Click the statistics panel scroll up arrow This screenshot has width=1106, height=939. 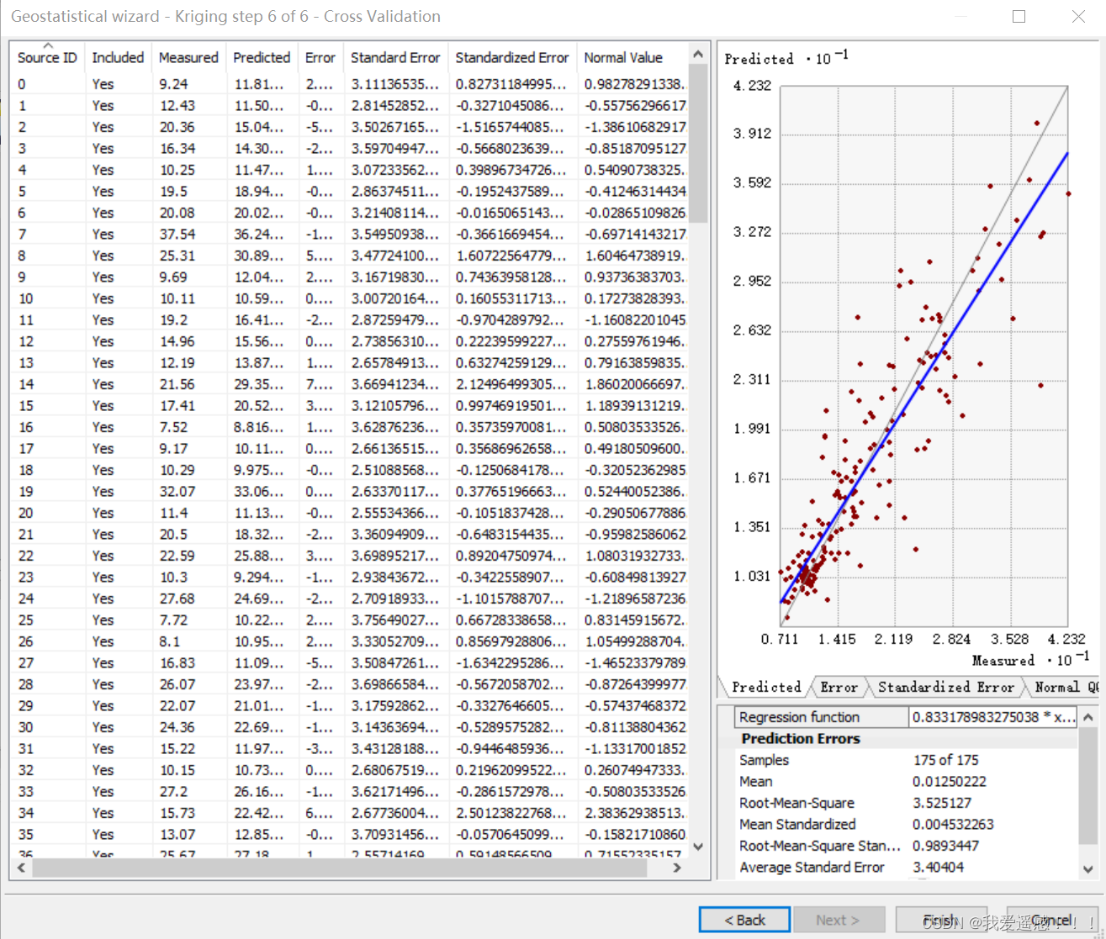(x=1088, y=717)
